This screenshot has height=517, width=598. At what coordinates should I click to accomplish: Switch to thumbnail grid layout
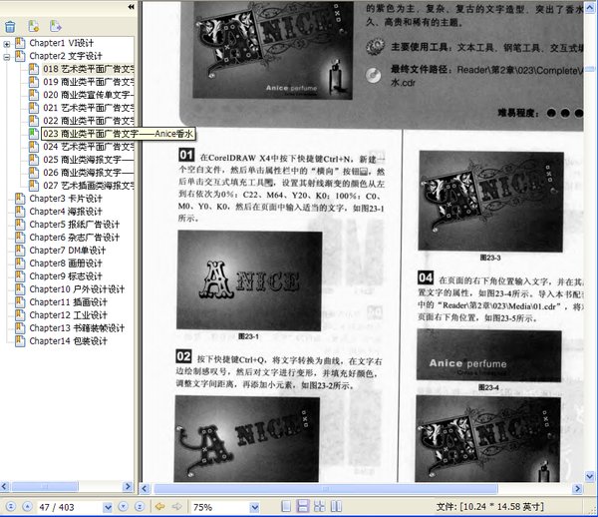(x=319, y=506)
